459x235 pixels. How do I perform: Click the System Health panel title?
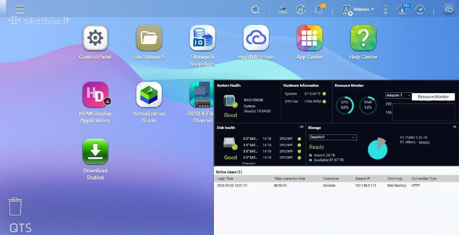(x=229, y=85)
